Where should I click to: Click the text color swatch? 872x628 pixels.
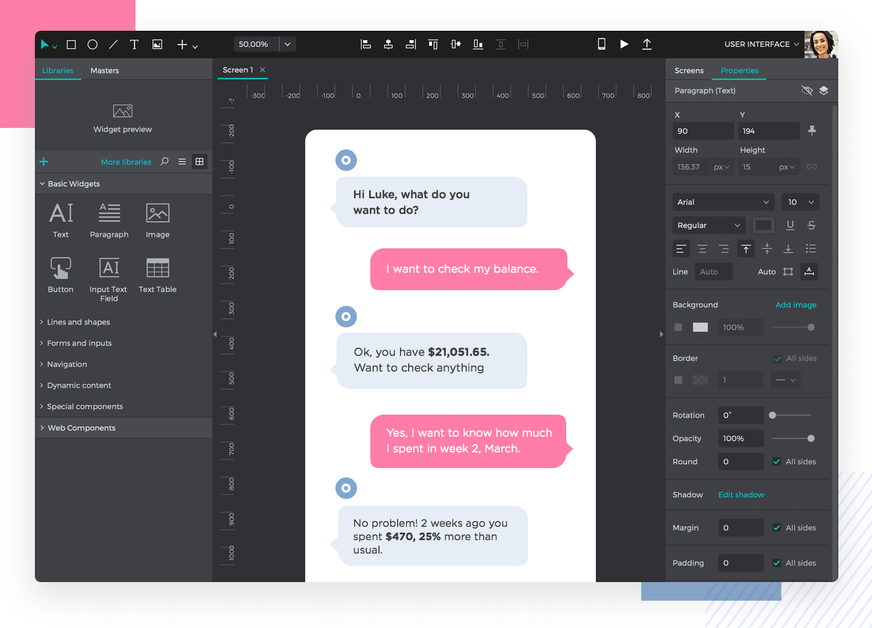point(763,225)
